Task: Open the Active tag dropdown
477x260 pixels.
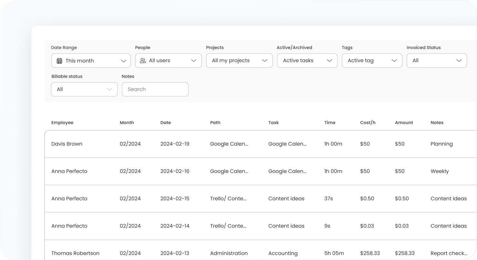Action: coord(372,60)
